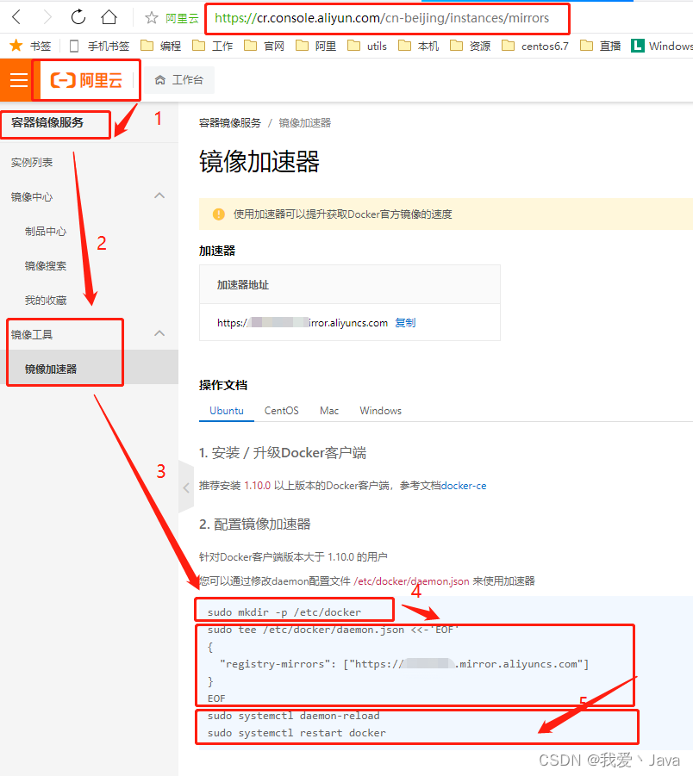Viewport: 693px width, 776px height.
Task: Click the yellow warning info icon
Action: 218,214
